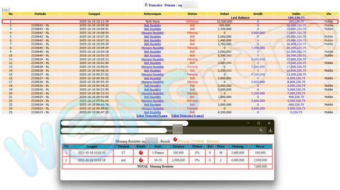340x190 pixels.
Task: Click the download icon in popup toolbar
Action: pos(270,130)
